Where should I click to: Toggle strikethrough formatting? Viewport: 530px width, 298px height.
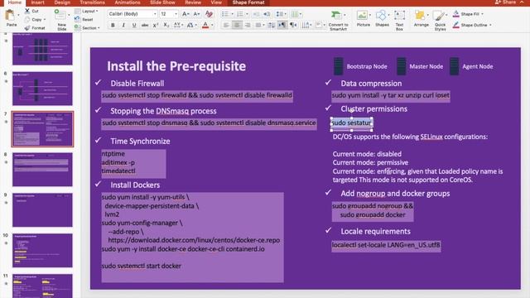pyautogui.click(x=145, y=26)
